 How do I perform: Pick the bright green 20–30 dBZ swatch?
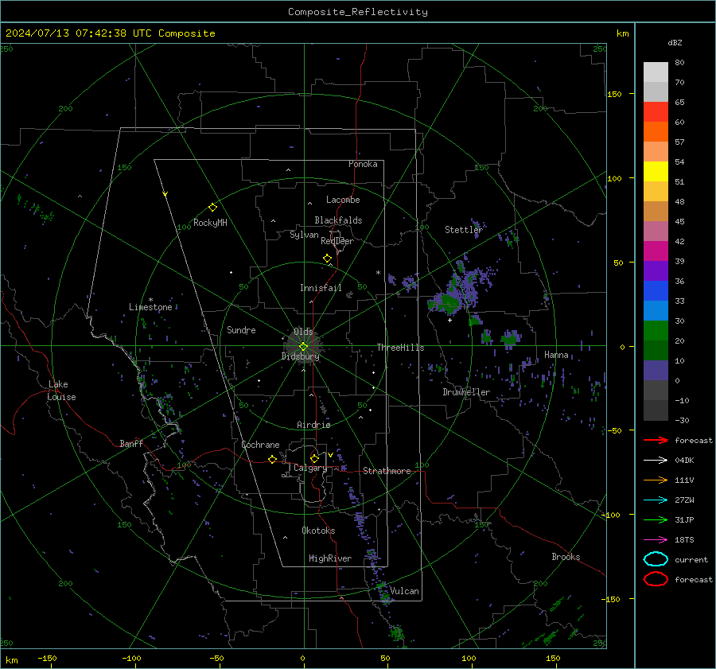click(656, 331)
